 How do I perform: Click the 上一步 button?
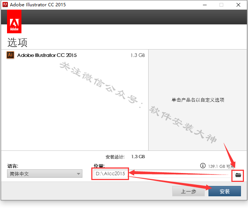[x=188, y=191]
